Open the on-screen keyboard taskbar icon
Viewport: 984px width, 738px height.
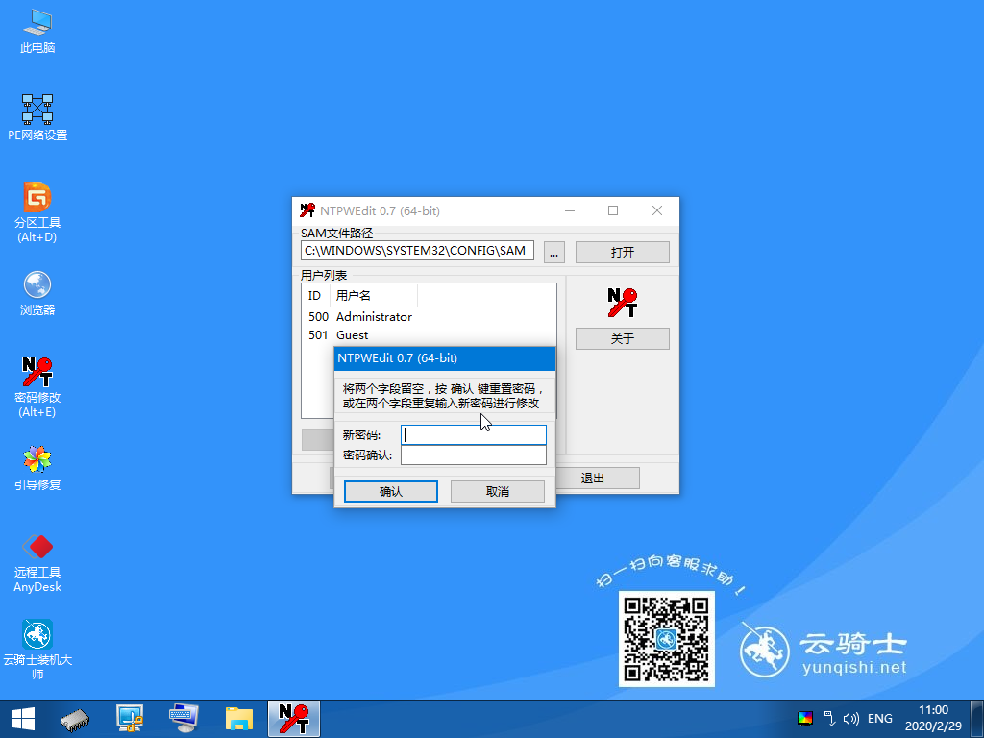click(184, 719)
